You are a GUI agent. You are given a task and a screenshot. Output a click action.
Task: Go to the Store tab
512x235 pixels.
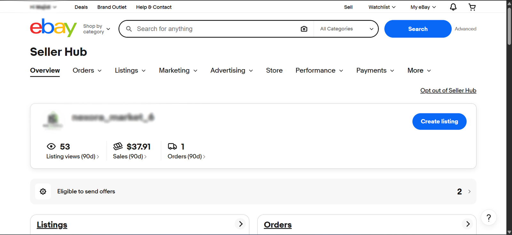274,70
